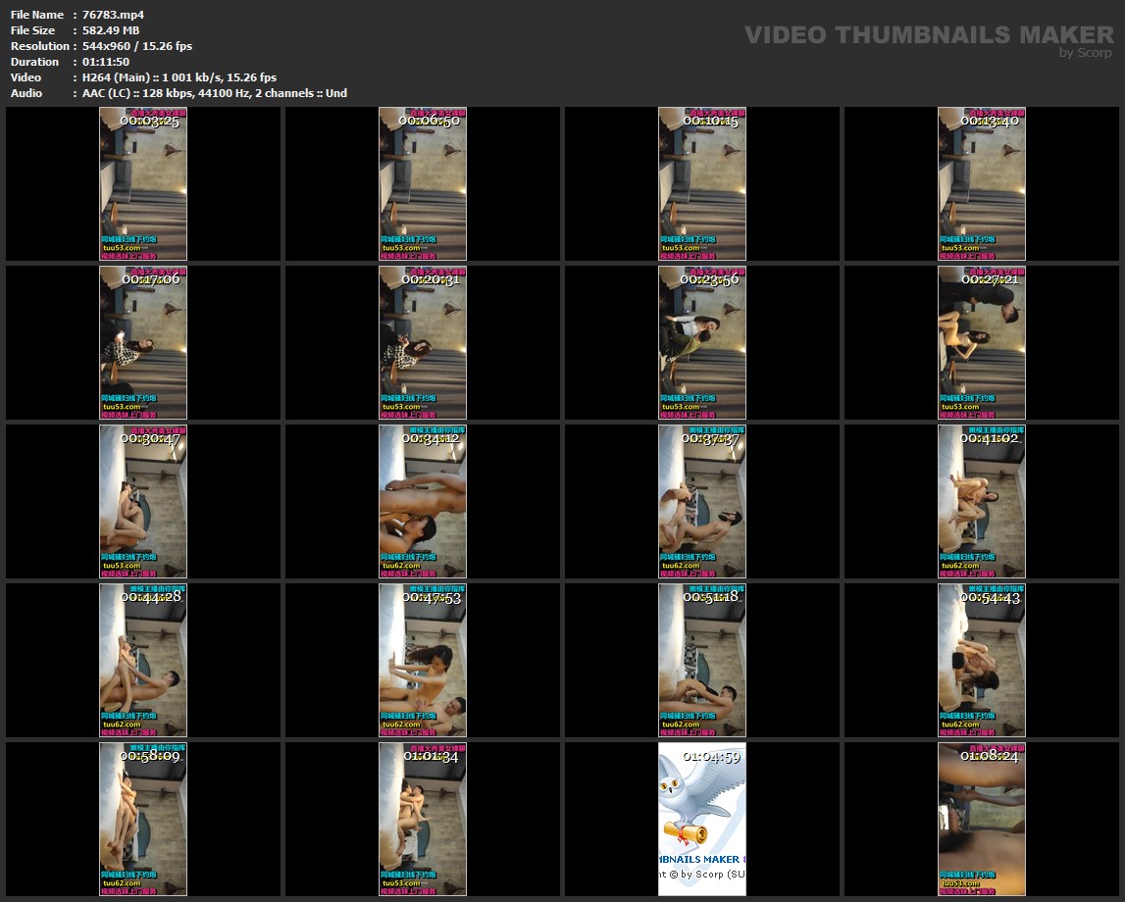Select the File Size value 582.49 MB

pyautogui.click(x=111, y=30)
